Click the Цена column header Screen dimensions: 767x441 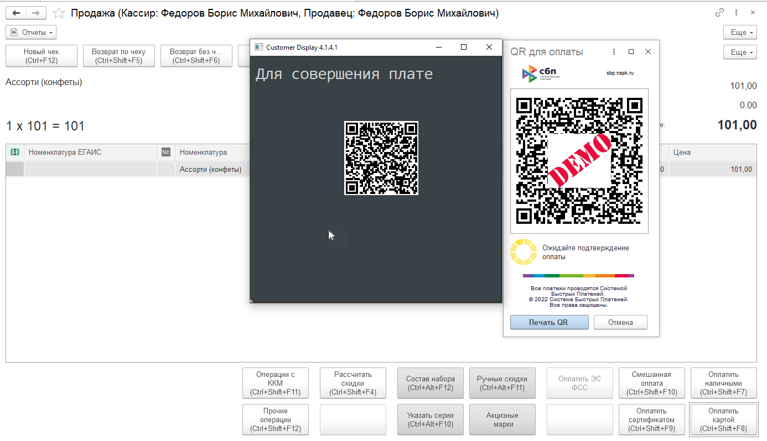click(713, 152)
